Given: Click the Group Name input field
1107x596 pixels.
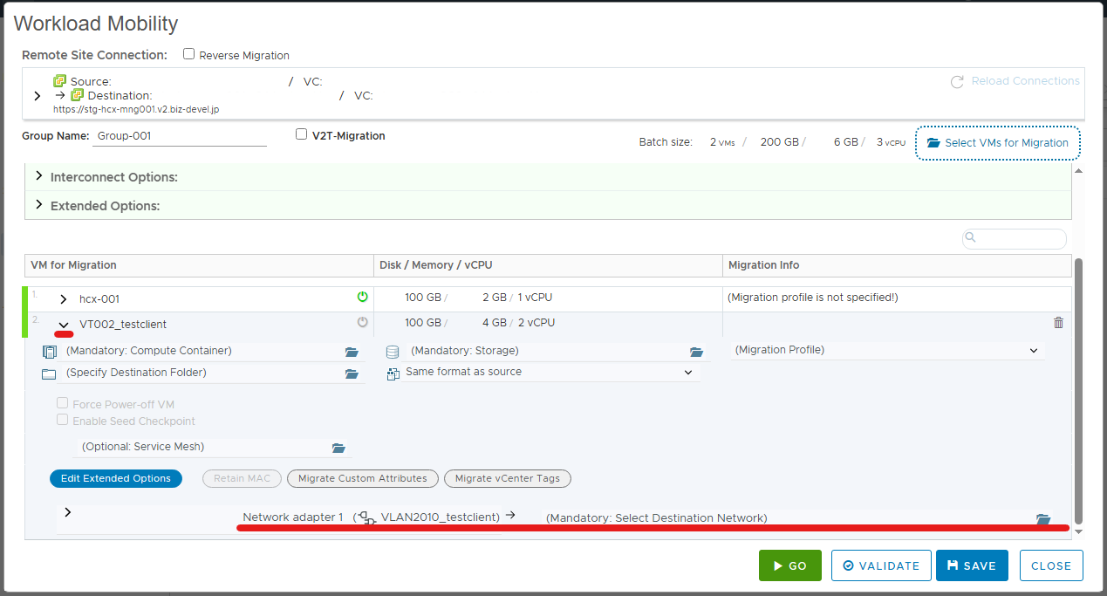Looking at the screenshot, I should 180,136.
